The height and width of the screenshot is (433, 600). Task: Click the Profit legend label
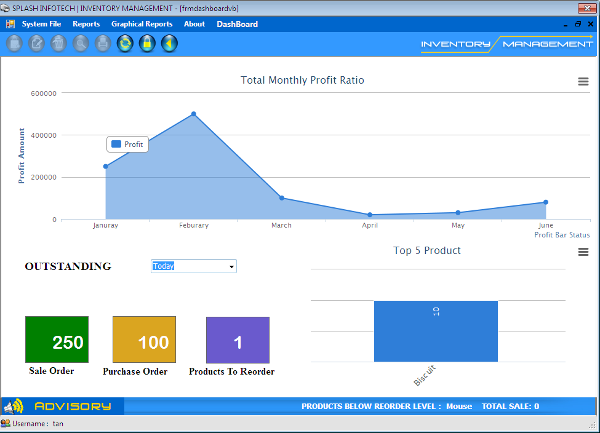click(127, 143)
